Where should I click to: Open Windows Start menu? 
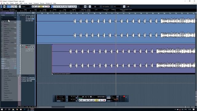pyautogui.click(x=2, y=109)
